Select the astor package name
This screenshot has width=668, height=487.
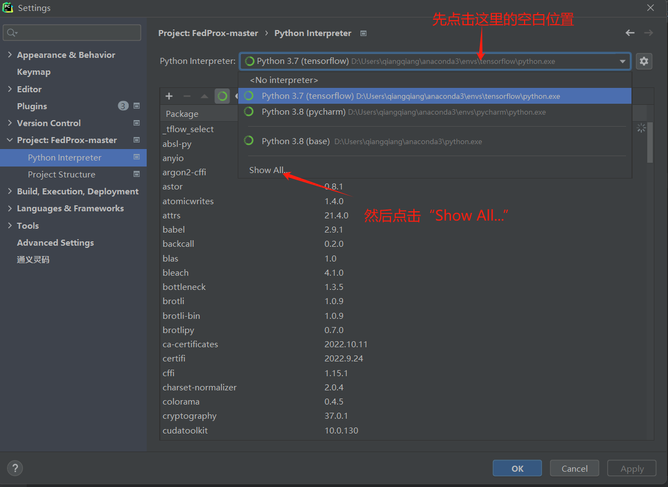pos(172,187)
